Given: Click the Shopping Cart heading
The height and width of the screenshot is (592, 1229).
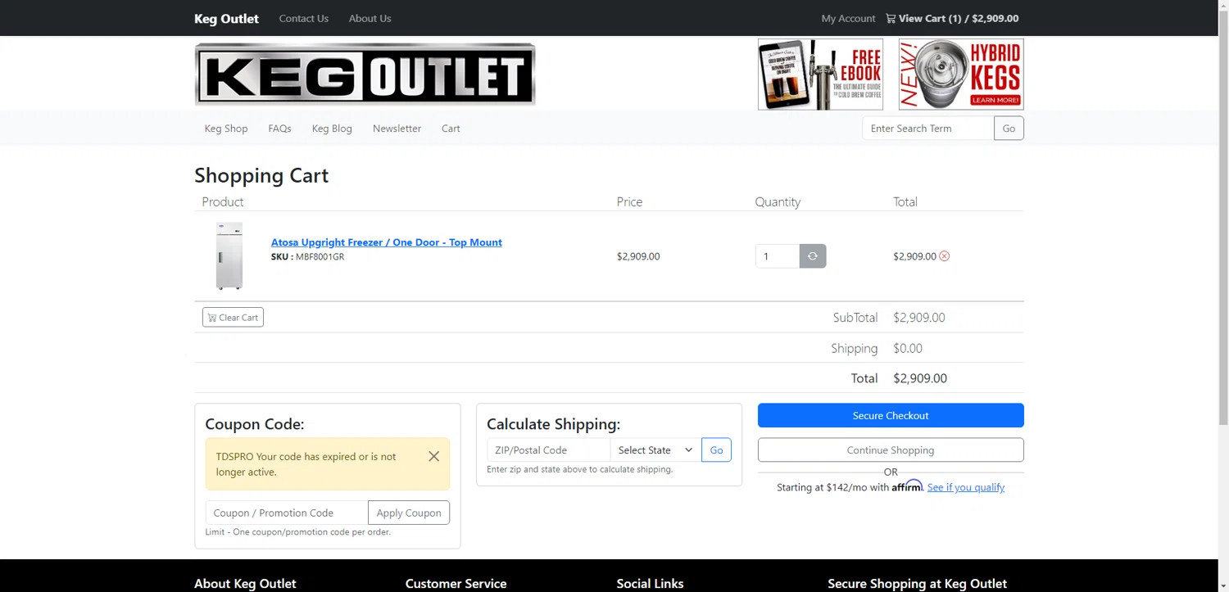Looking at the screenshot, I should click(x=261, y=175).
